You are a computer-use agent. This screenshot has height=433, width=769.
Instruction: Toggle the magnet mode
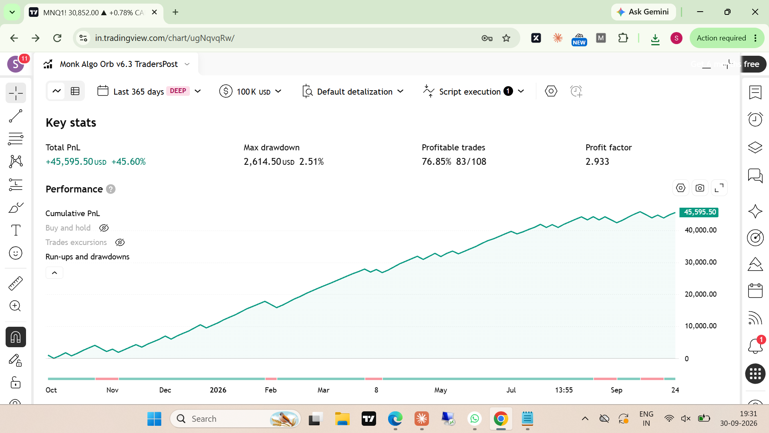[16, 337]
